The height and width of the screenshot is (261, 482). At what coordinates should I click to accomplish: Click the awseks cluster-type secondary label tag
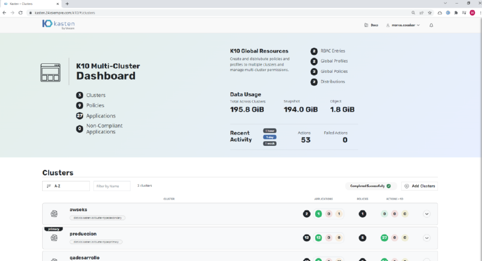point(98,218)
